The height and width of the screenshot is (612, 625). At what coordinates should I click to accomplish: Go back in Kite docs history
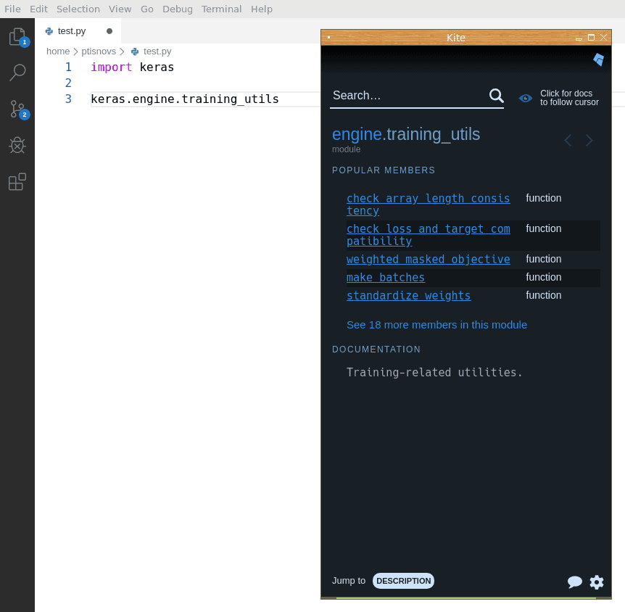pyautogui.click(x=568, y=141)
